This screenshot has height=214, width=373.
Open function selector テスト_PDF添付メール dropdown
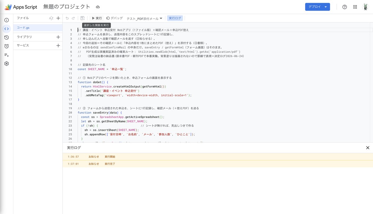click(145, 18)
